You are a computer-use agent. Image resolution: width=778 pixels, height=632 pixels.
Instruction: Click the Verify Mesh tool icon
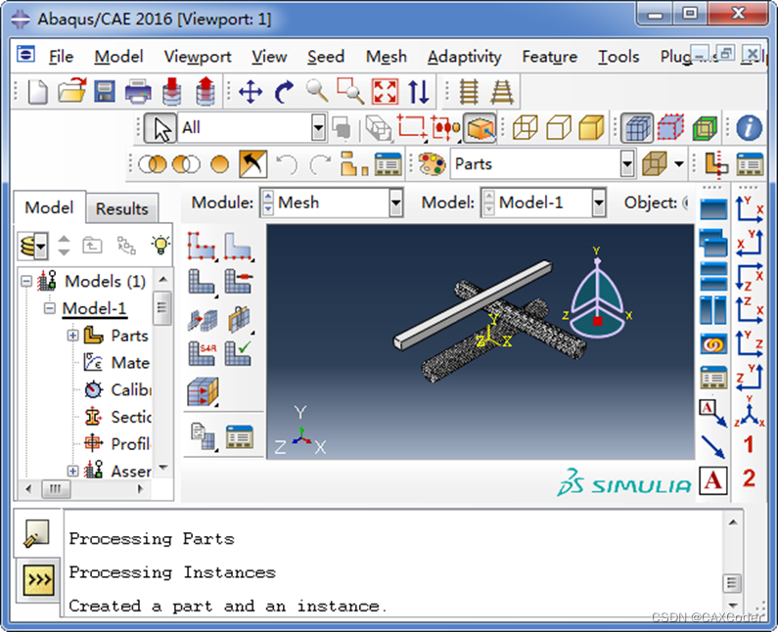point(237,353)
